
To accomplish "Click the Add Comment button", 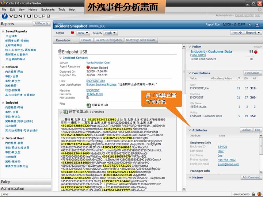I will (251, 177).
